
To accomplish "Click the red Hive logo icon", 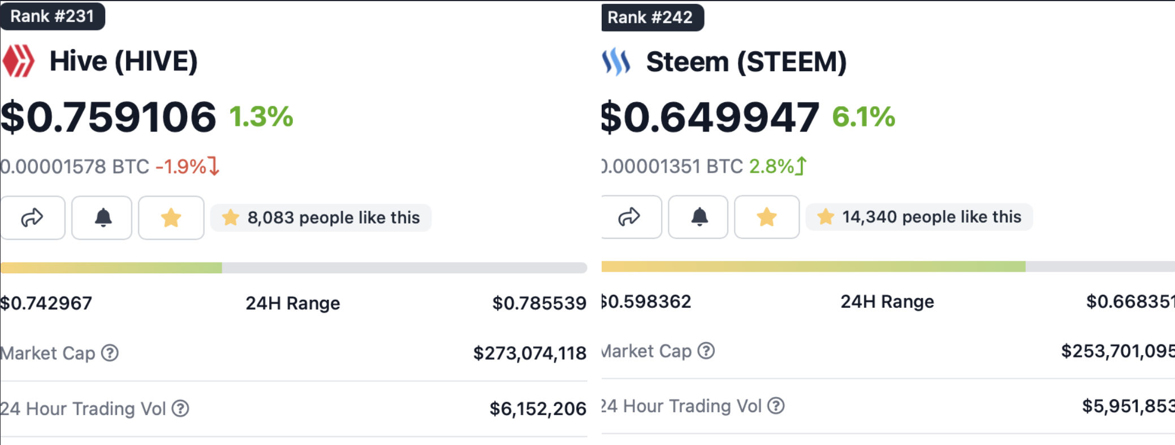I will (x=19, y=61).
